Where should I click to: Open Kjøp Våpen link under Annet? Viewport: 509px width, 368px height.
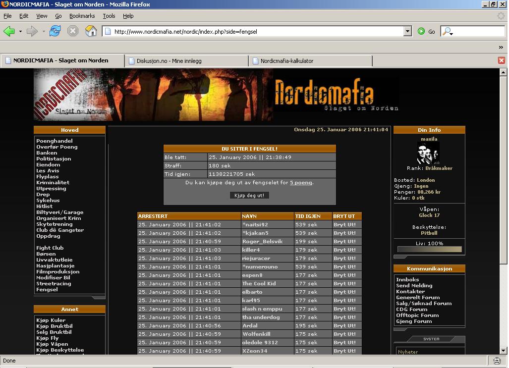pos(52,344)
